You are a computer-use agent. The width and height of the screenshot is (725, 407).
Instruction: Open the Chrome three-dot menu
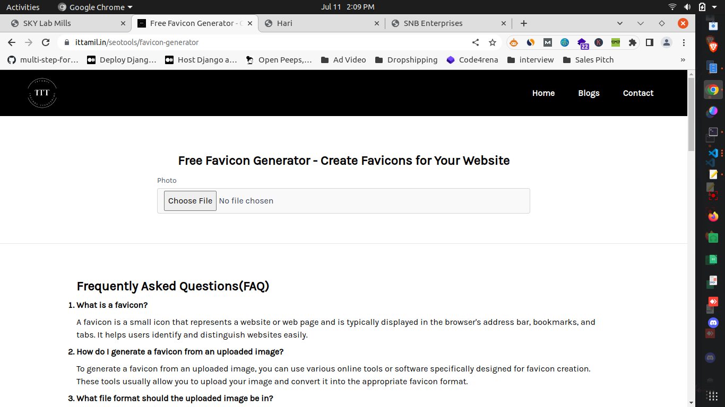[x=684, y=42]
